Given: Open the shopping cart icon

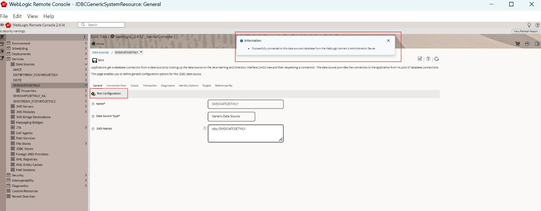Looking at the screenshot, I should click(x=518, y=44).
